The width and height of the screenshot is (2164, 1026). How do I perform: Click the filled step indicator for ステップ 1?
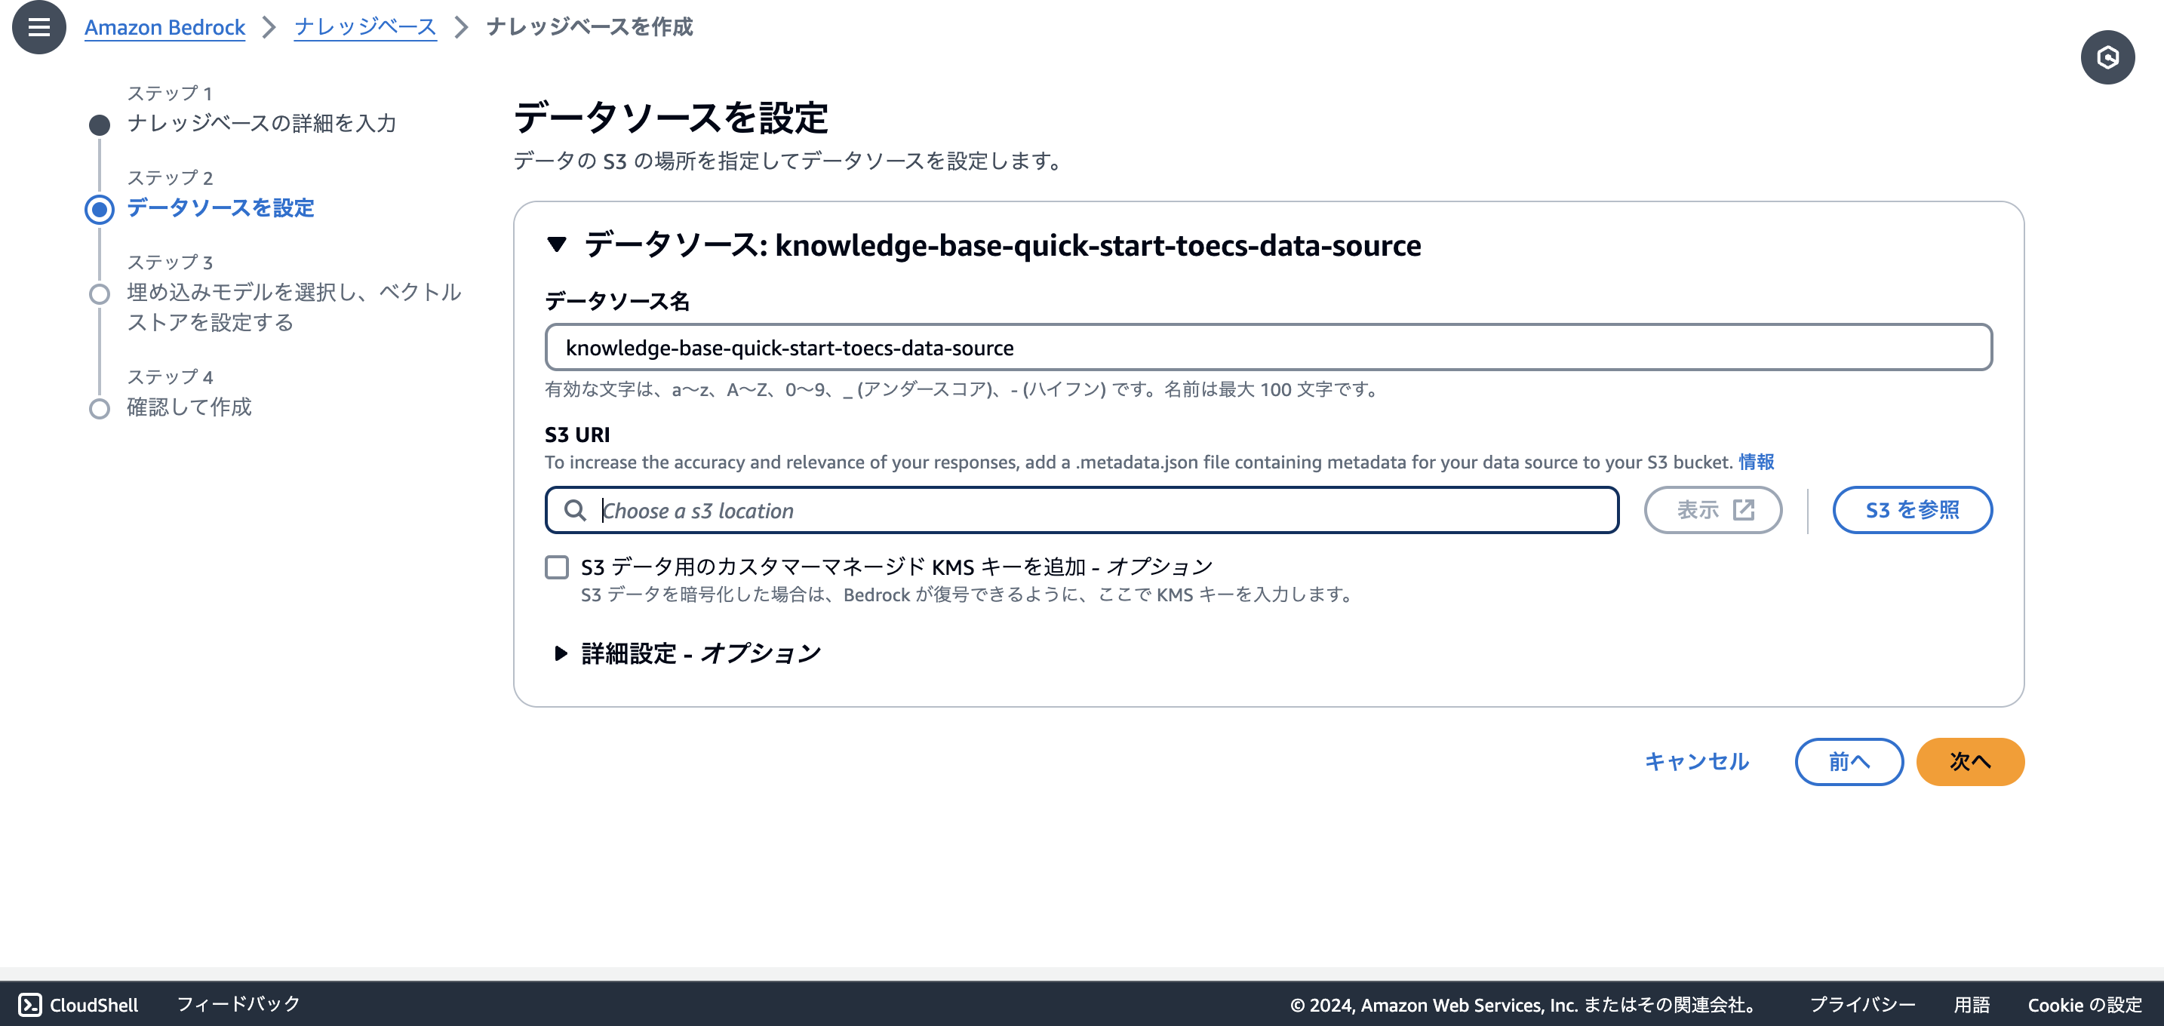pyautogui.click(x=100, y=124)
